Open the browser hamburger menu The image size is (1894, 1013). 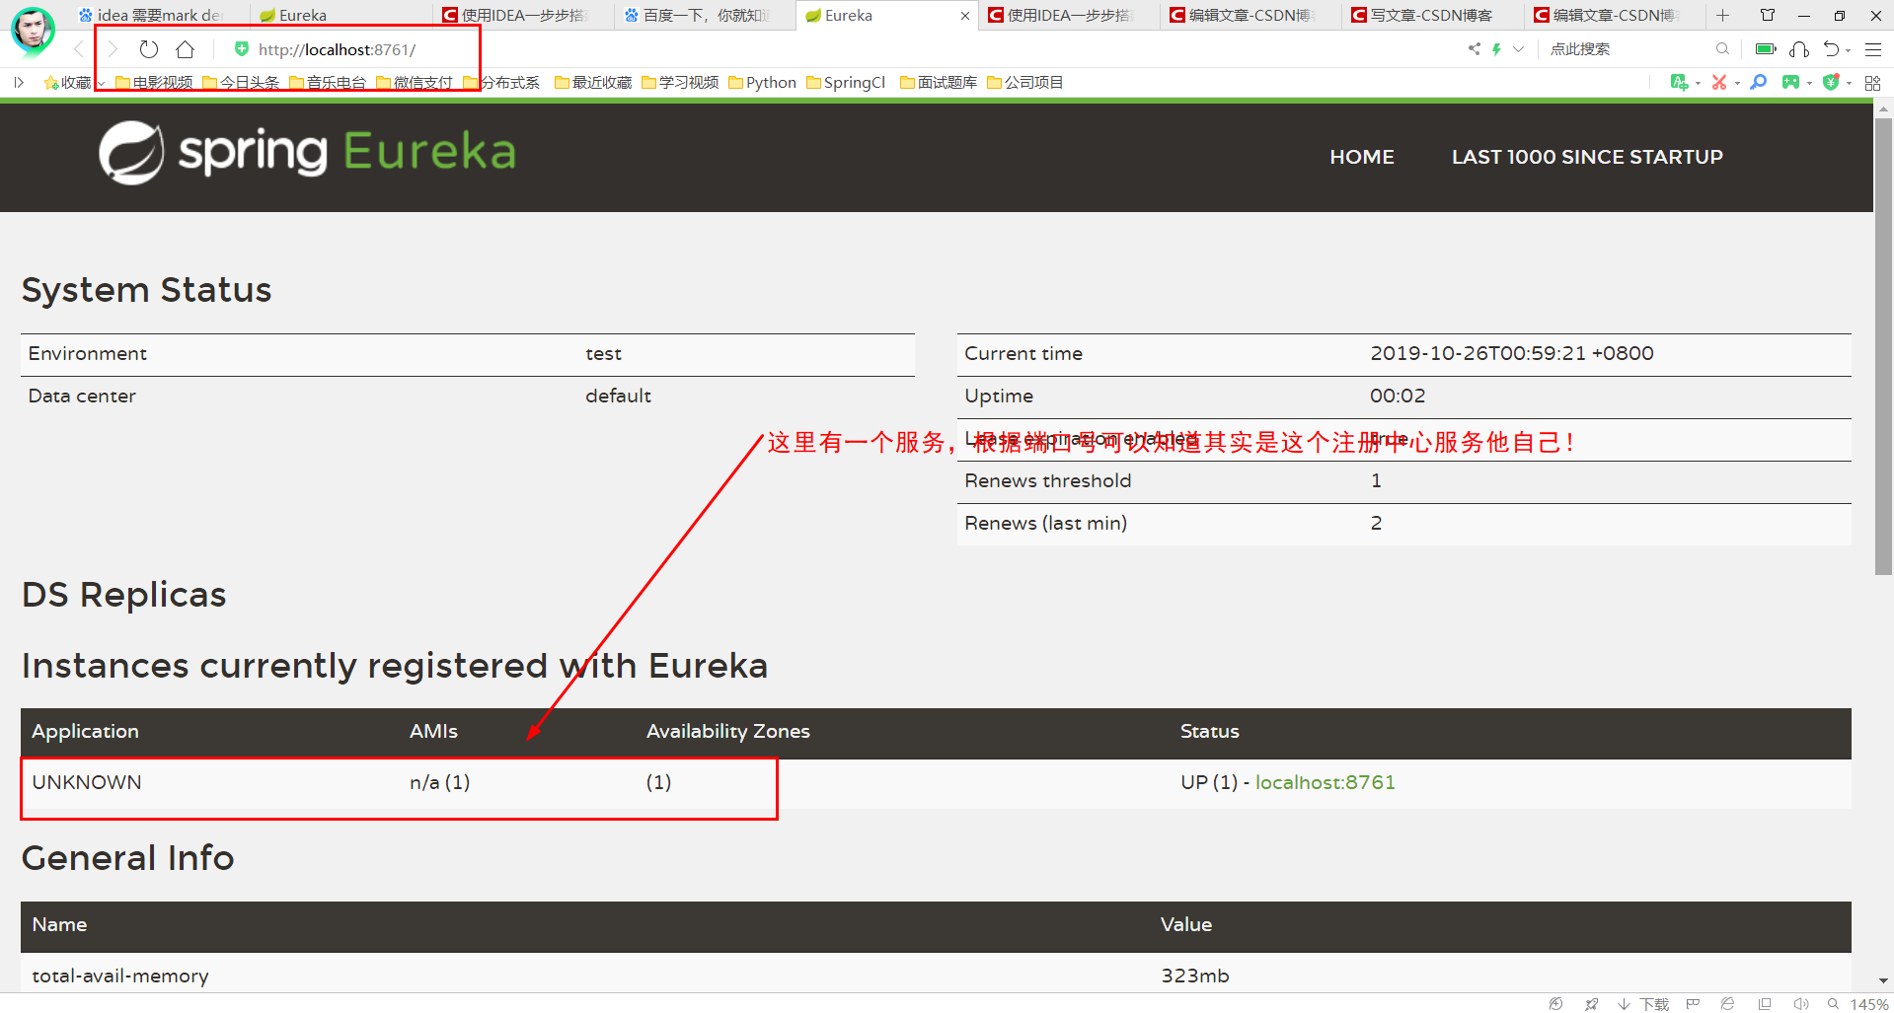[x=1873, y=49]
